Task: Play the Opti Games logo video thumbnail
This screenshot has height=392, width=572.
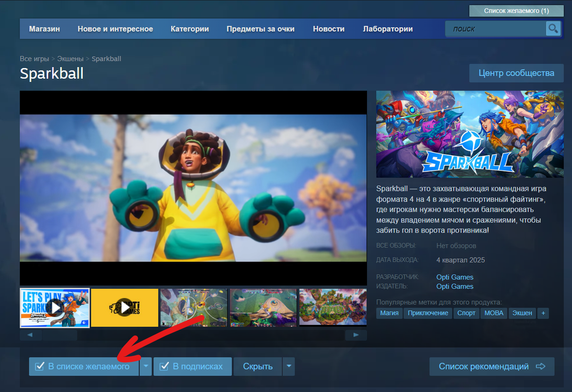Action: [124, 308]
